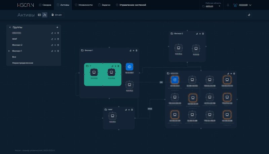
Task: Select the blue target scanner node
Action: pyautogui.click(x=174, y=80)
